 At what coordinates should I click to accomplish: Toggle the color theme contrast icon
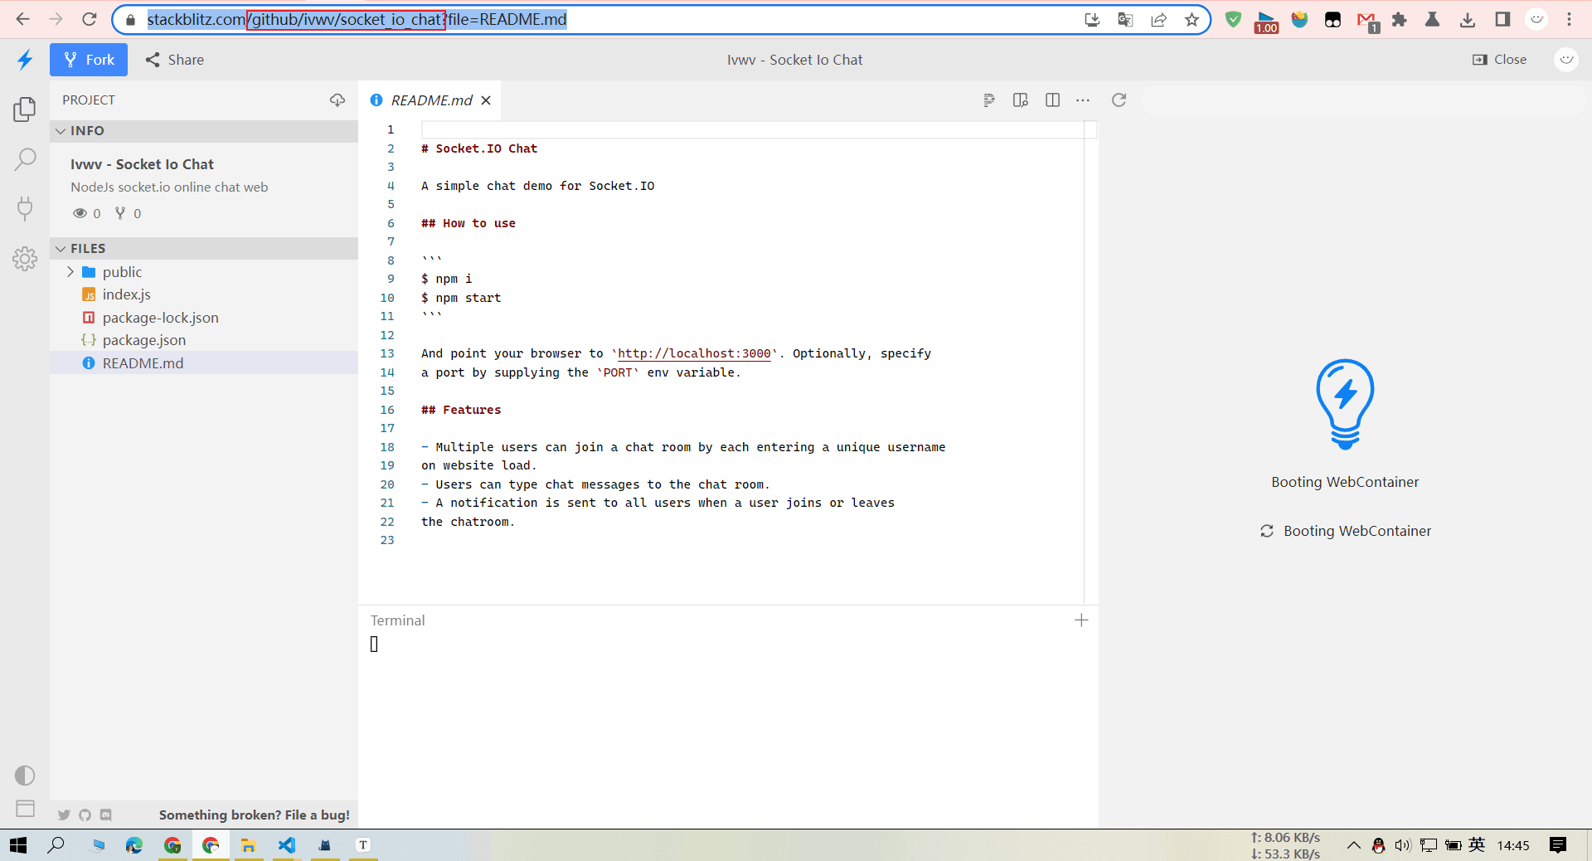click(25, 775)
